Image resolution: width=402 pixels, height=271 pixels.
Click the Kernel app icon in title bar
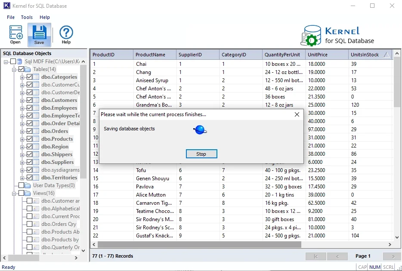(7, 6)
